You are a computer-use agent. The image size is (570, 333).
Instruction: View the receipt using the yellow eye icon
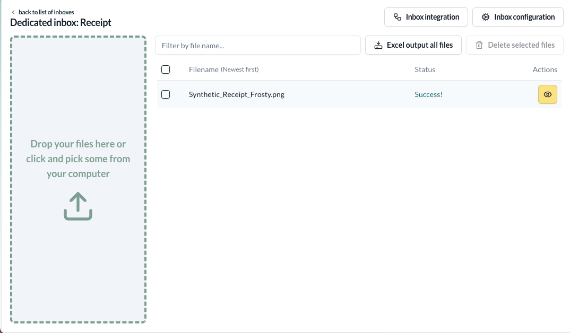(547, 94)
